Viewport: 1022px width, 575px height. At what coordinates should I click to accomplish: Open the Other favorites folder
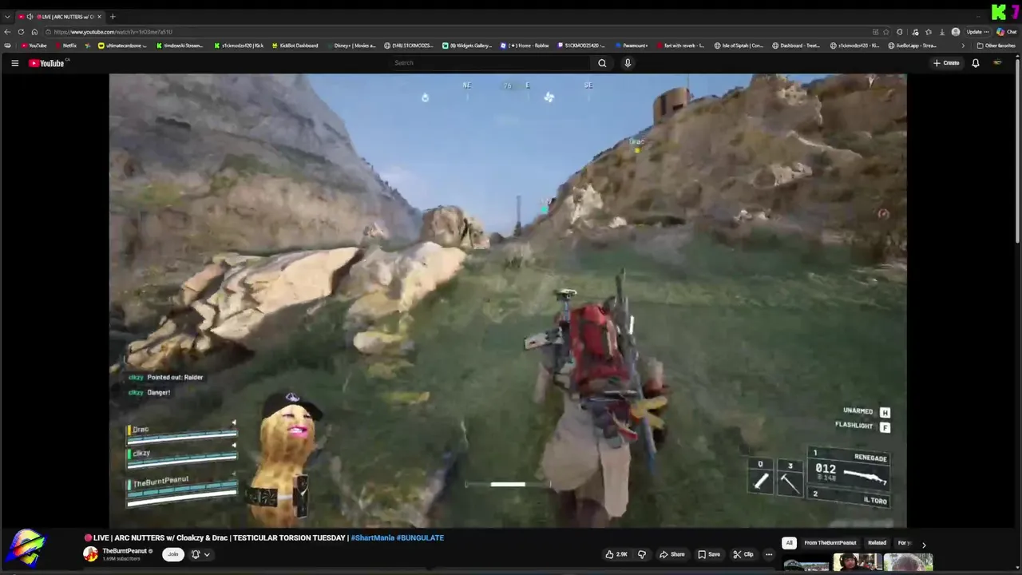(x=996, y=46)
